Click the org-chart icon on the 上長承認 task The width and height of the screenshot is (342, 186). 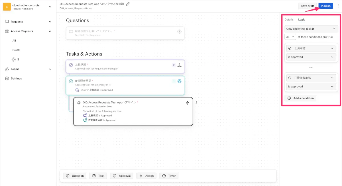click(x=179, y=65)
